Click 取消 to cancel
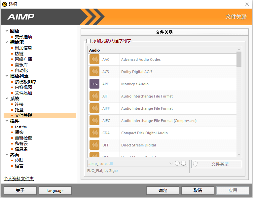Viewport: 253px width, 198px height. [198, 191]
